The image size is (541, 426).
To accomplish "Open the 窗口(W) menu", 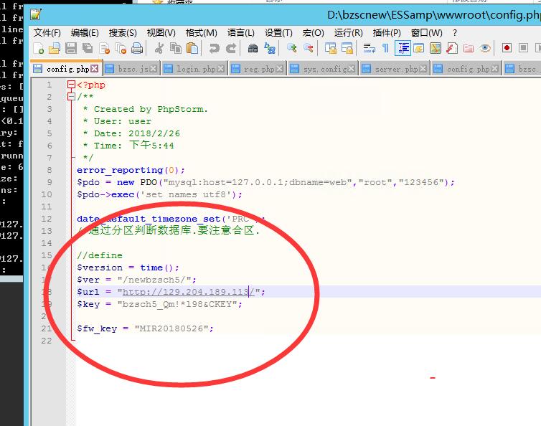I will pos(427,33).
